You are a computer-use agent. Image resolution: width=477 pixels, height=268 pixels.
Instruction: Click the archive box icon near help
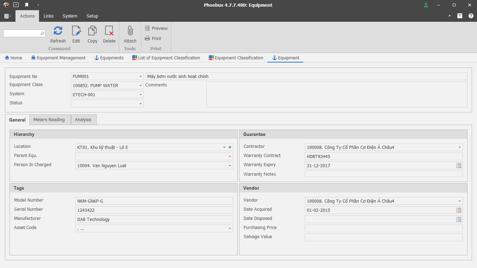coord(460,16)
